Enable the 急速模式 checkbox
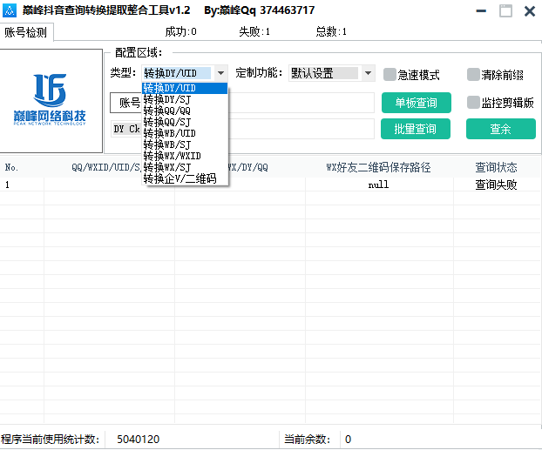 pos(390,74)
